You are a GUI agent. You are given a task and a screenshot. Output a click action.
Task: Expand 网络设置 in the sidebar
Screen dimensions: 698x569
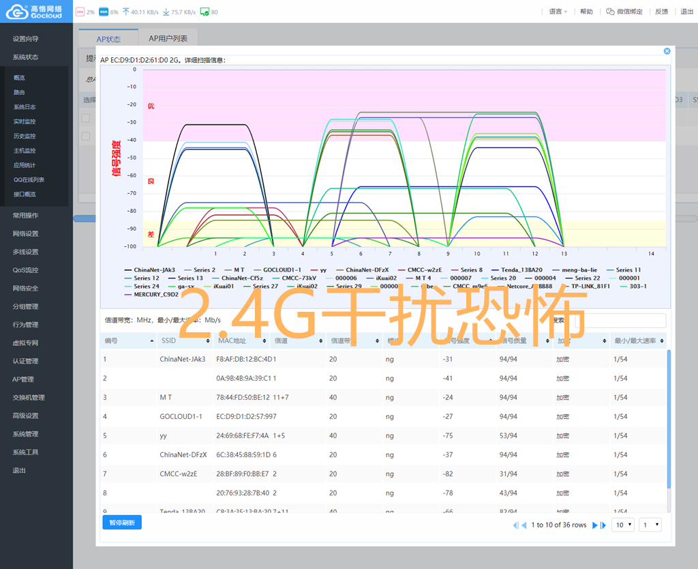25,233
